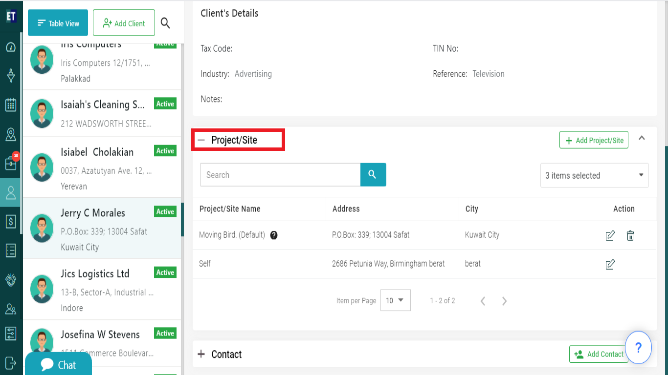Open the '3 items selected' column dropdown
Screen dimensions: 668x375
point(595,175)
